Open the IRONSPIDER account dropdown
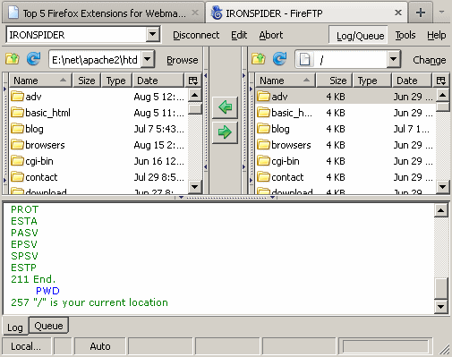The width and height of the screenshot is (452, 357). (x=152, y=34)
